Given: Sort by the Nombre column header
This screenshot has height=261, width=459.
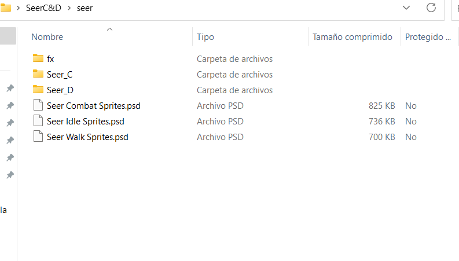Looking at the screenshot, I should 47,37.
